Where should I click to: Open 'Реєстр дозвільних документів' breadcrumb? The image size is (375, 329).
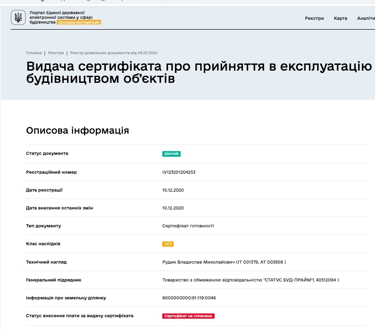[x=114, y=53]
